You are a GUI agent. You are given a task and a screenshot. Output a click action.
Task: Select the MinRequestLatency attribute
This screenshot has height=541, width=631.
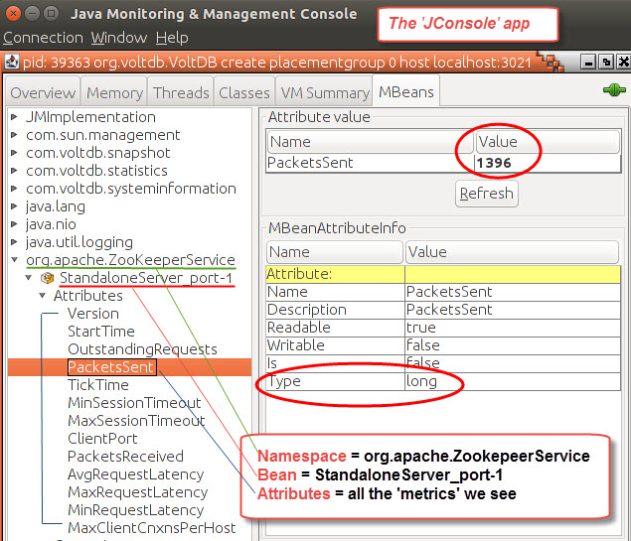[136, 510]
